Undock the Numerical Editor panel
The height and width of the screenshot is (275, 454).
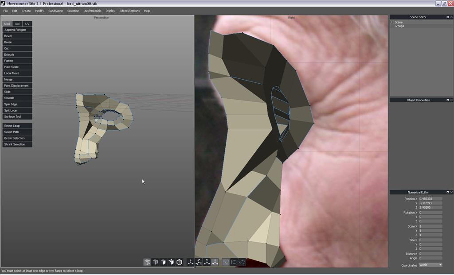(447, 192)
